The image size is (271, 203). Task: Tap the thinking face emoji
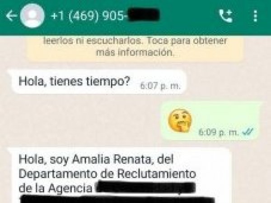[180, 120]
